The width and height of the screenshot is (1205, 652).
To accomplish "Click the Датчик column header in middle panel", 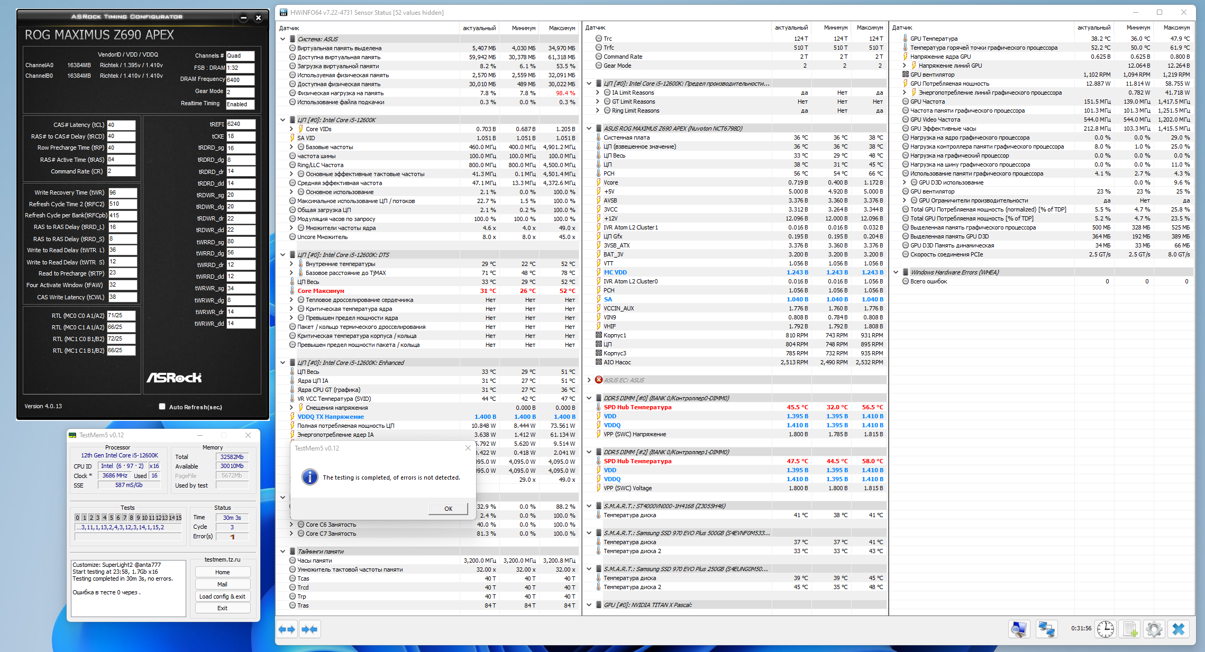I will point(596,28).
